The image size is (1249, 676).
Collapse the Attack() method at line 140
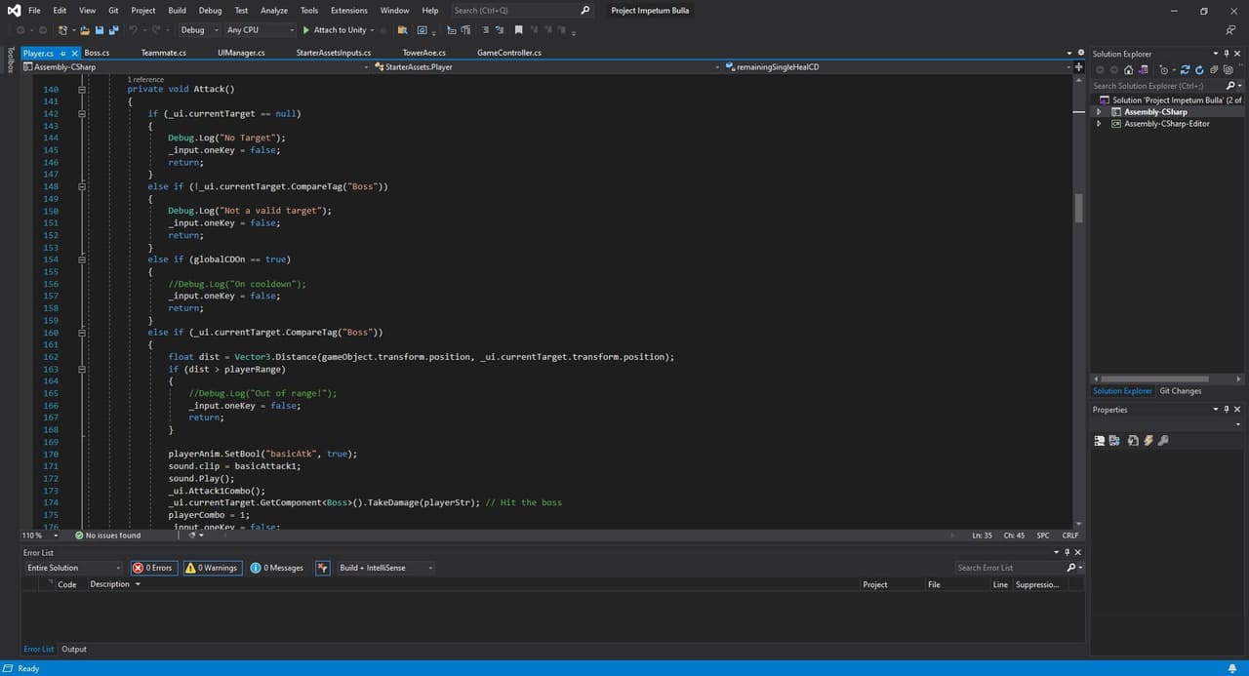[x=82, y=90]
